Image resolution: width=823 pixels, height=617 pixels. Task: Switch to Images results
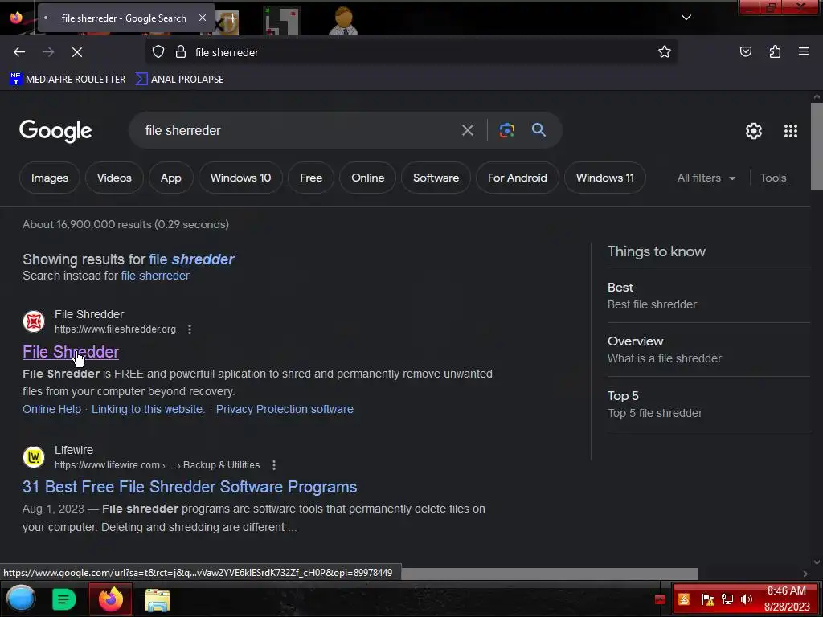50,178
